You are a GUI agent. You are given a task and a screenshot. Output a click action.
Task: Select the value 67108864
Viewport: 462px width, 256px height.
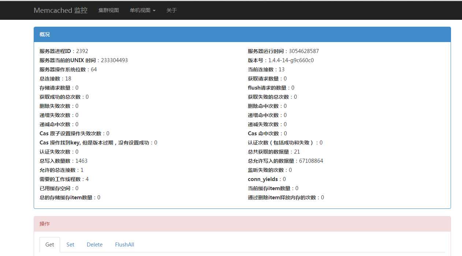(x=311, y=161)
